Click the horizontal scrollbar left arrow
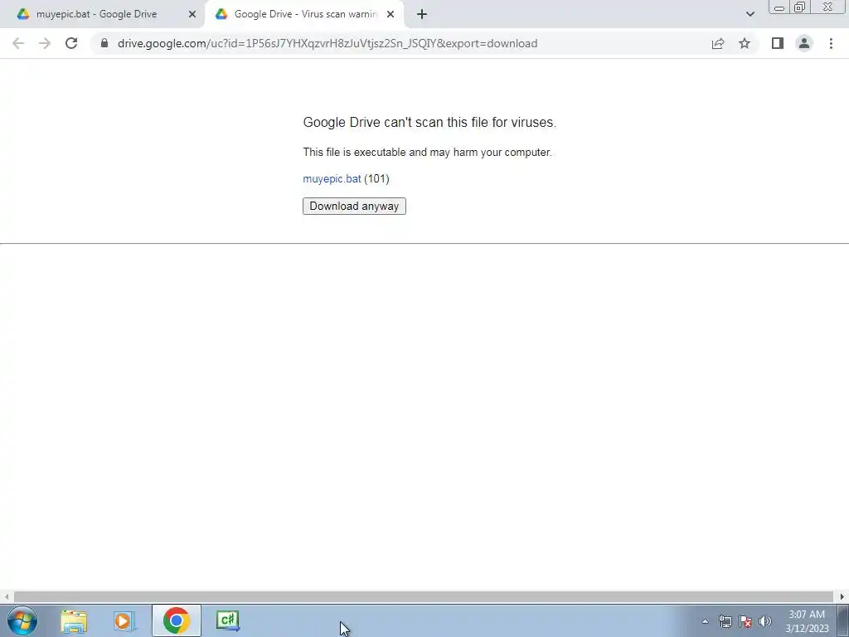The height and width of the screenshot is (637, 849). point(6,596)
